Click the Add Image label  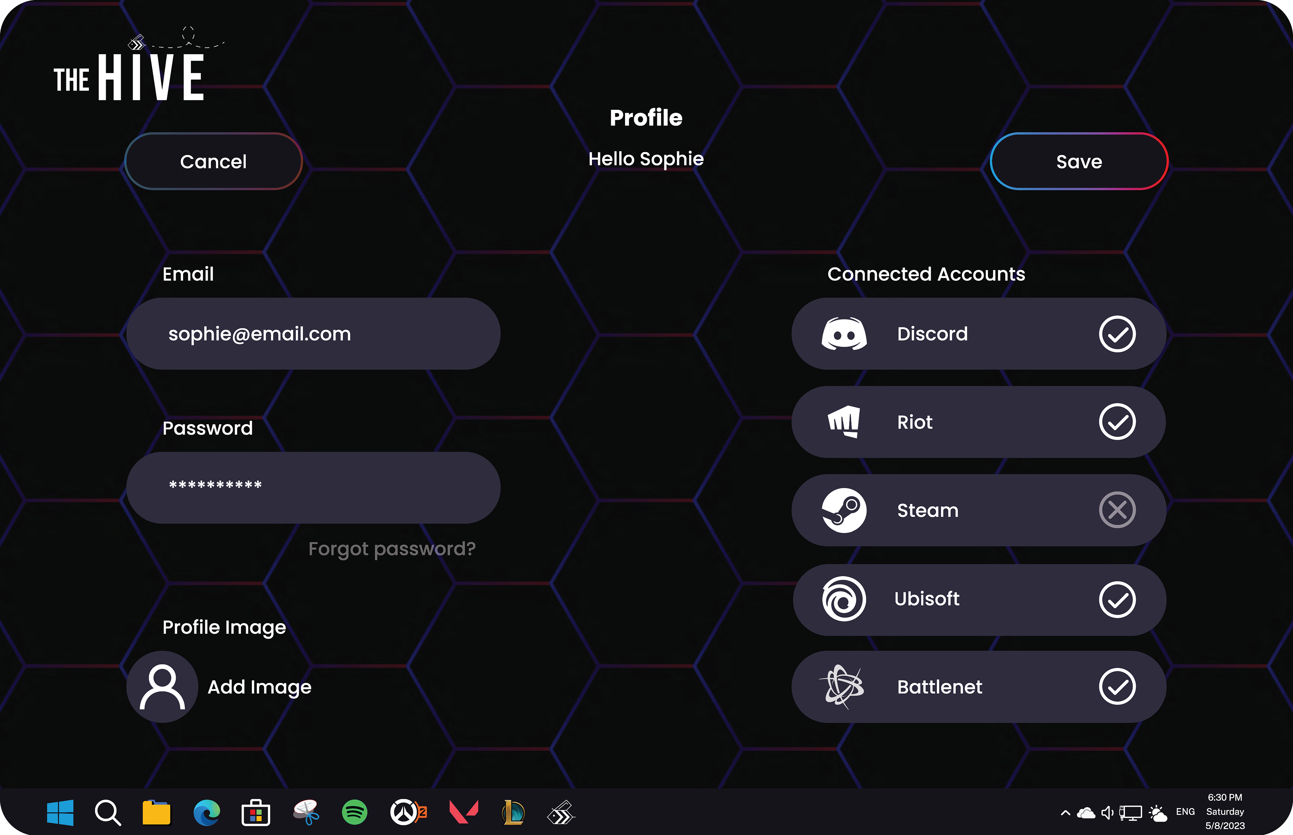pos(259,688)
